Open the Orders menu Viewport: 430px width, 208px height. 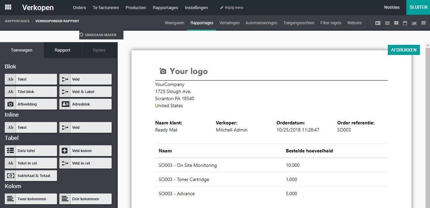pos(79,7)
